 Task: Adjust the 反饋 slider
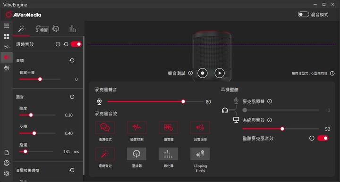pyautogui.click(x=37, y=133)
